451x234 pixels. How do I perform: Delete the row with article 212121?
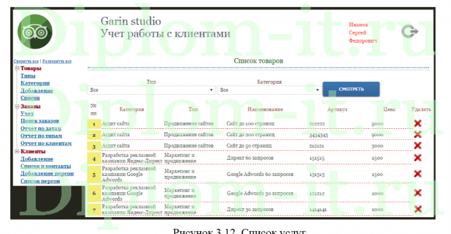[418, 146]
